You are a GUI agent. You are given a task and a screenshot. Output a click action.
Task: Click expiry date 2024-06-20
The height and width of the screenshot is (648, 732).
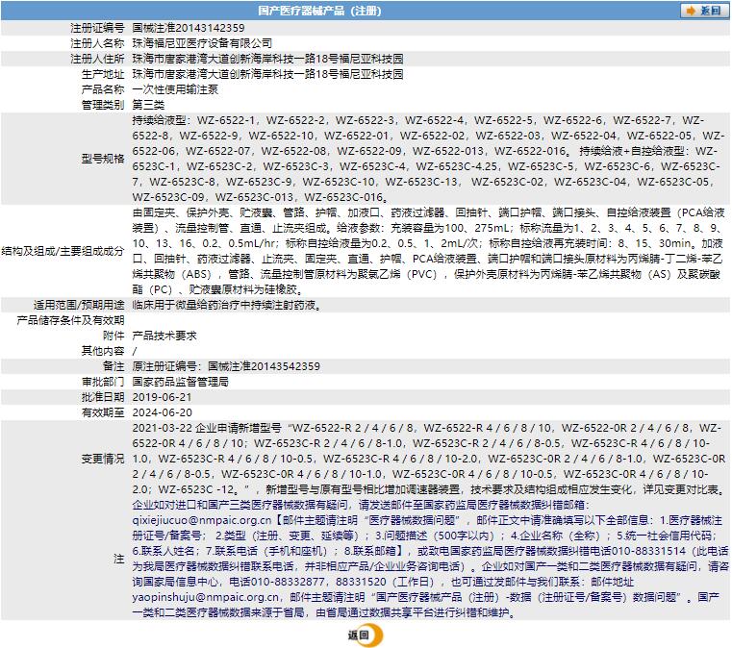pos(162,412)
